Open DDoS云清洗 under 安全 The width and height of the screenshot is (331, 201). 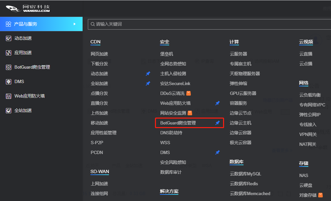(x=172, y=93)
